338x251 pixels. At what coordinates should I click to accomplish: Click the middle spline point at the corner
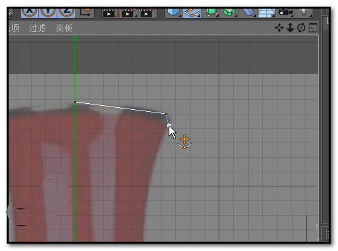click(x=166, y=114)
